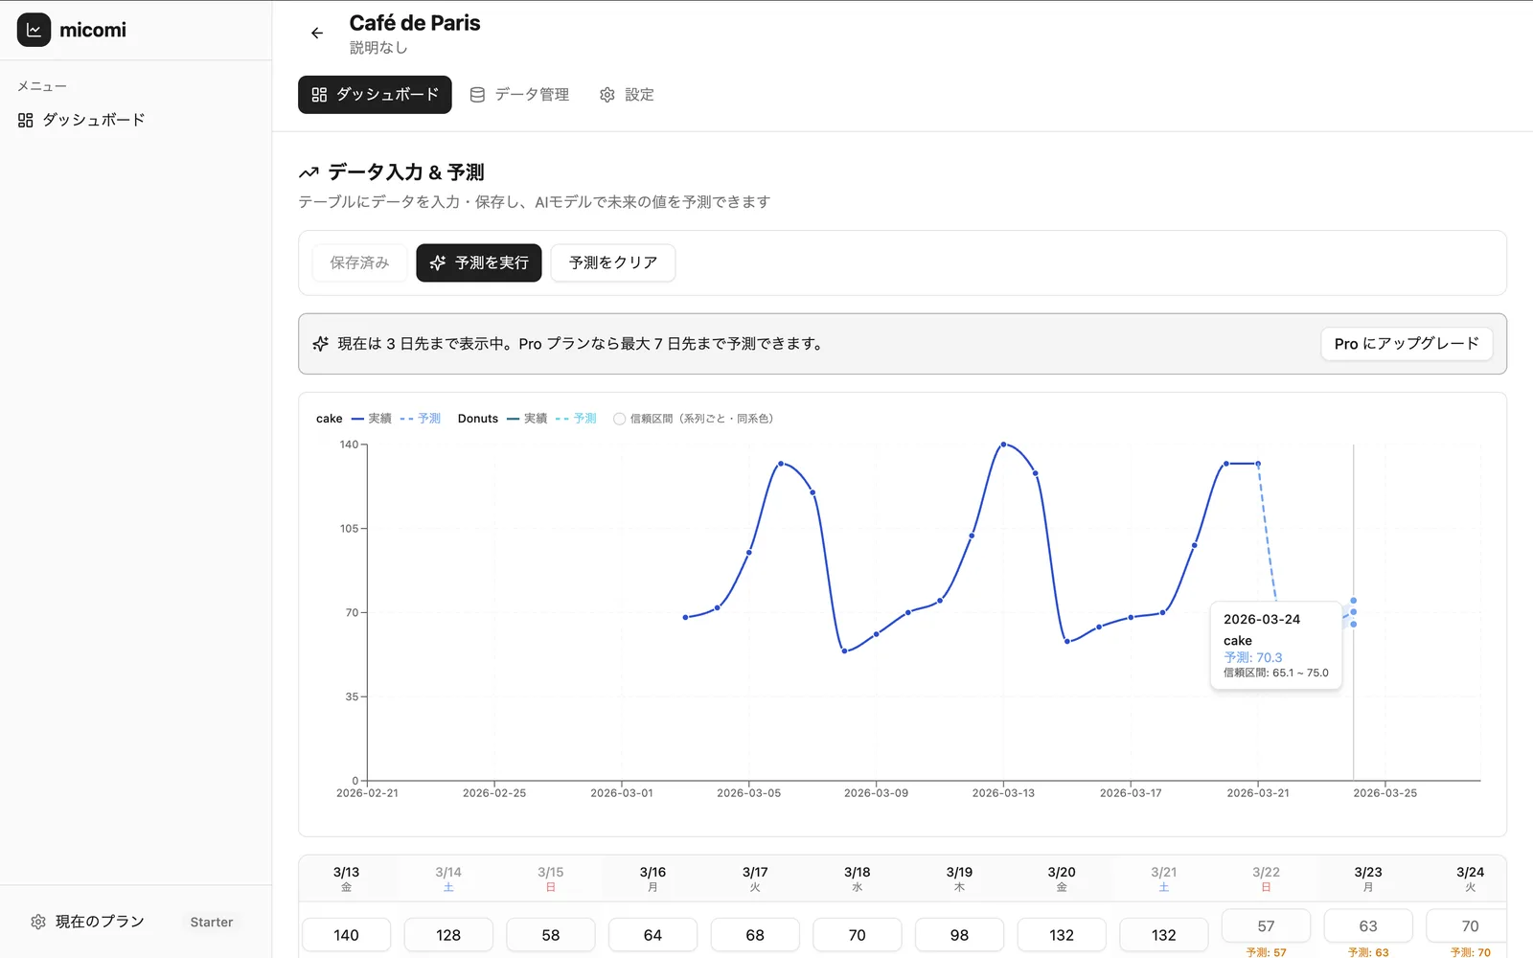Edit the 3/19 value field showing 98

[x=959, y=935]
